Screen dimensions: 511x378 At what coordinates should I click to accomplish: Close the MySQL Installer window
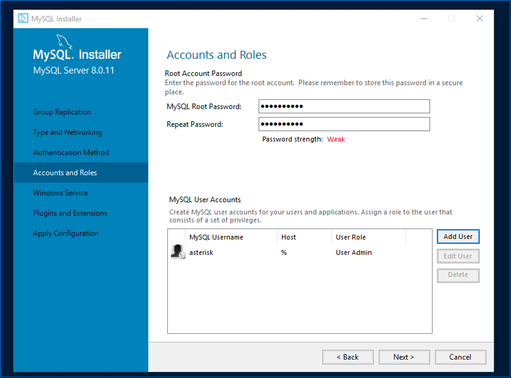click(479, 19)
